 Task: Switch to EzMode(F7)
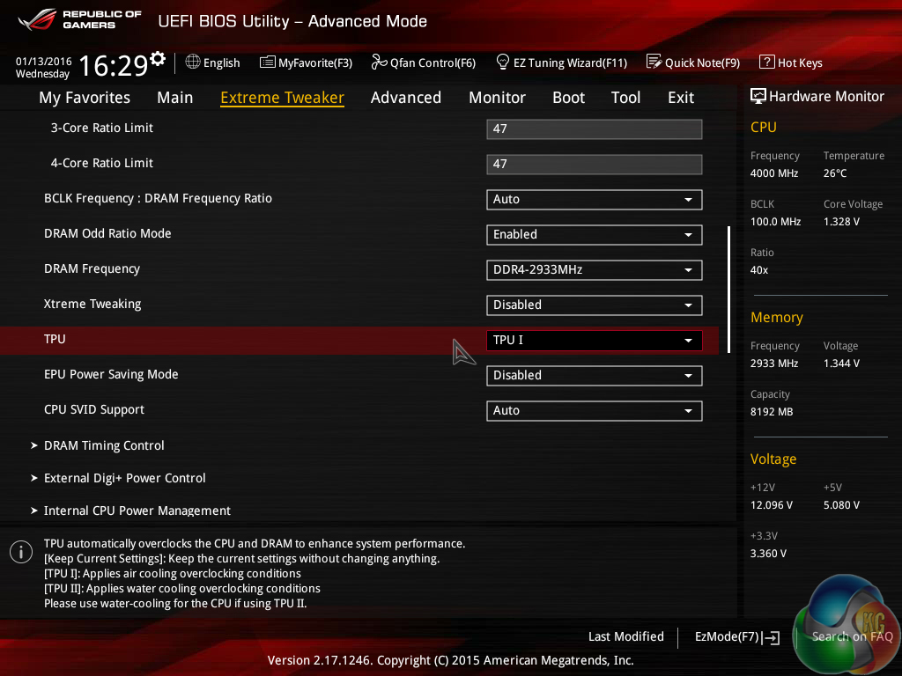[x=737, y=637]
